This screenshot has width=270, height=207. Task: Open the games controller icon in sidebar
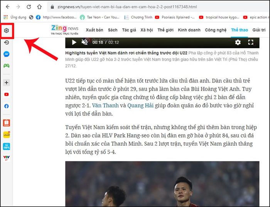[x=7, y=66]
